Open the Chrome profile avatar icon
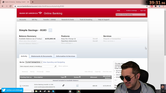 point(160,6)
